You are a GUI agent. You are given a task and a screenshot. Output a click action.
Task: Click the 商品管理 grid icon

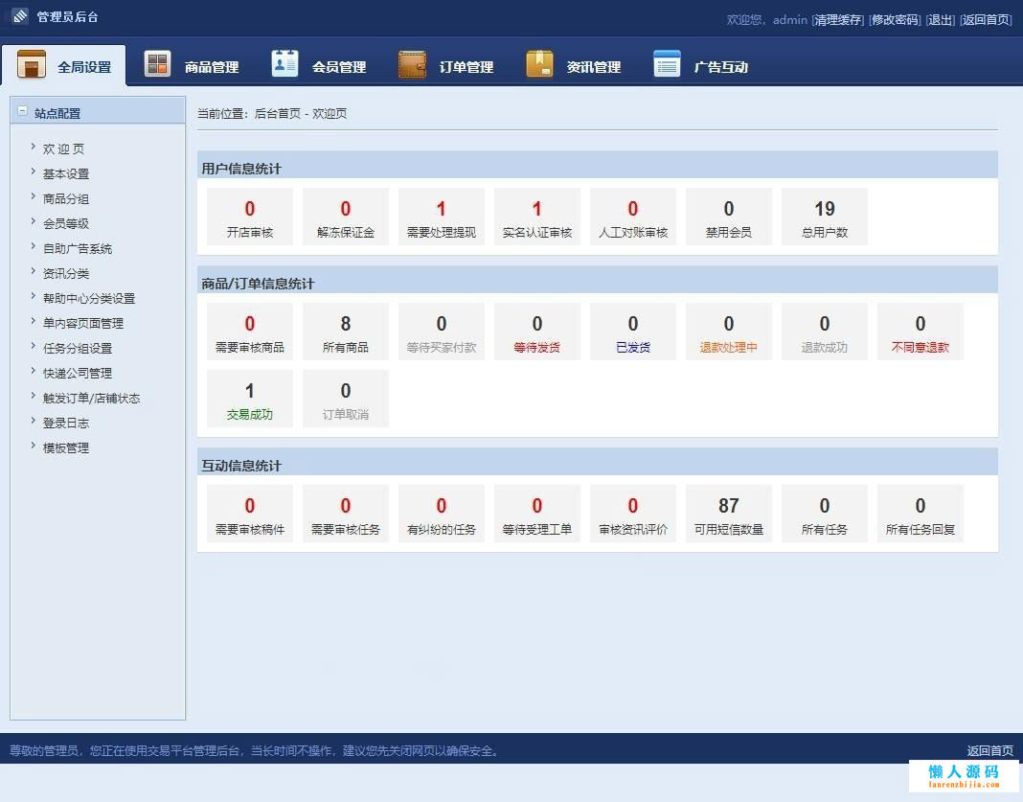(157, 64)
